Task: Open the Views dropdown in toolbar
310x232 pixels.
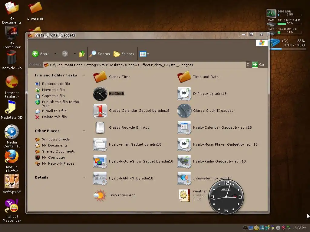Action: click(x=144, y=54)
